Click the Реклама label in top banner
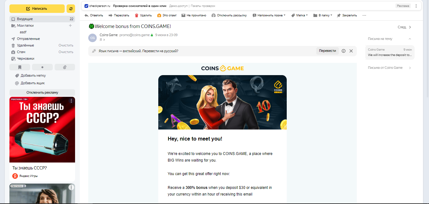The height and width of the screenshot is (204, 429). (x=403, y=6)
